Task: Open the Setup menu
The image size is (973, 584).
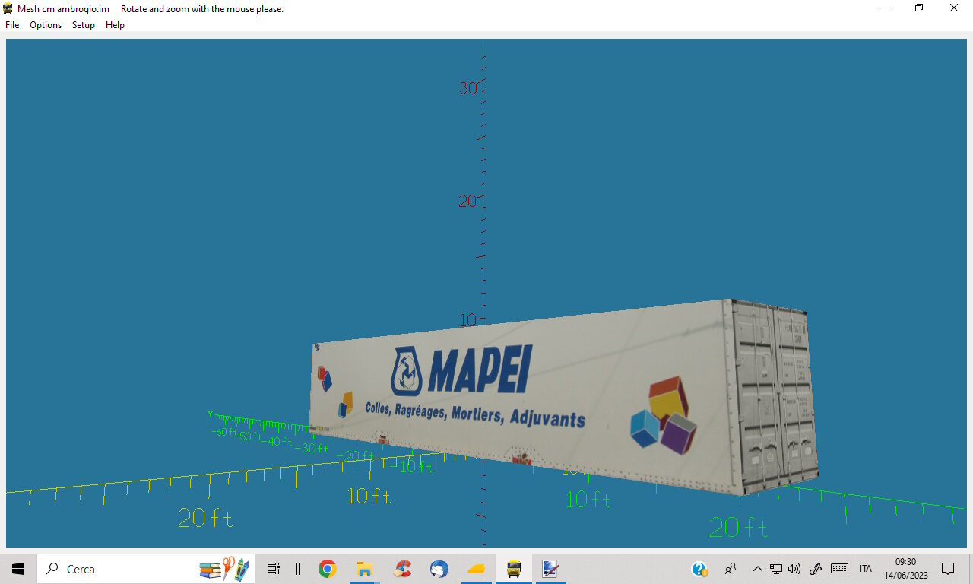Action: tap(84, 25)
